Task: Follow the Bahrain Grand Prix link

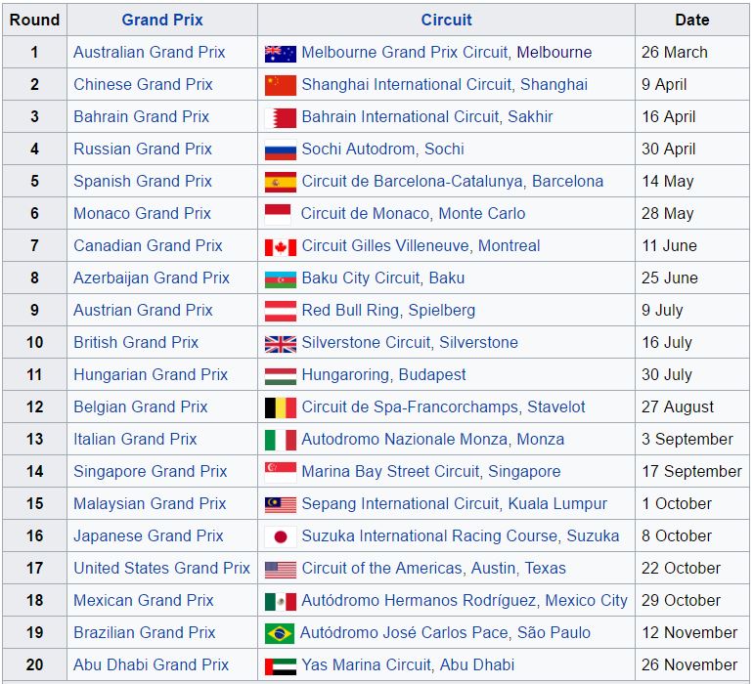Action: 142,116
